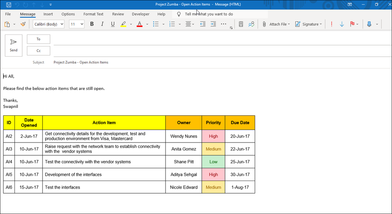Apply the yellow text highlight color
392x214 pixels.
tap(123, 24)
